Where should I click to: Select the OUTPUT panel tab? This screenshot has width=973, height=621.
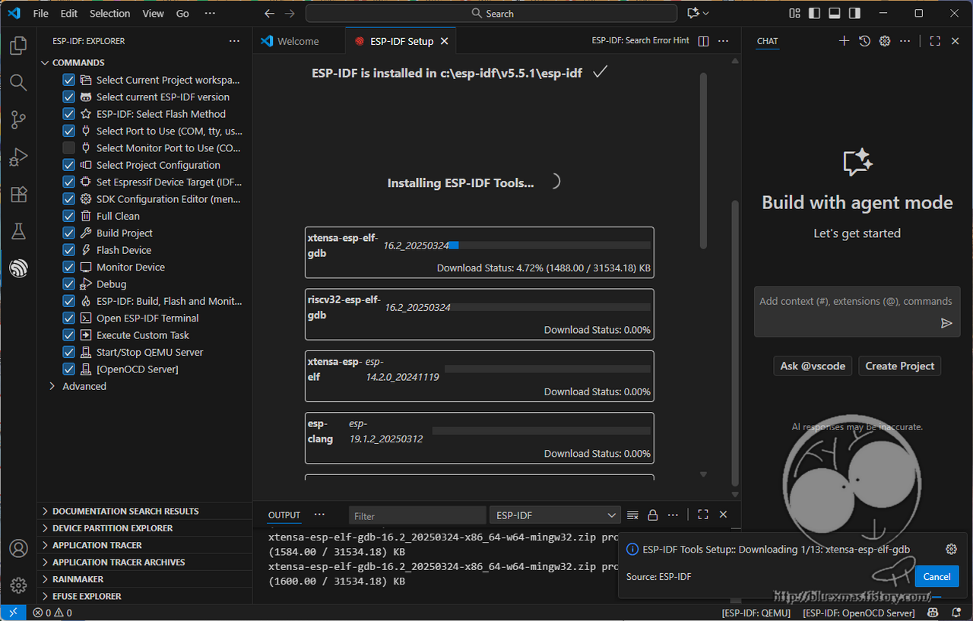click(284, 515)
